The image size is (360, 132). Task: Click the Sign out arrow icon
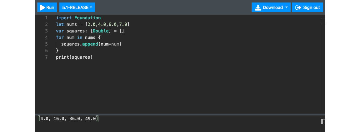298,7
